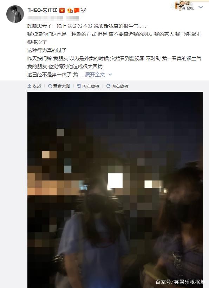The width and height of the screenshot is (209, 288).
Task: Click the THEO-朱正廷 username link
Action: point(43,10)
